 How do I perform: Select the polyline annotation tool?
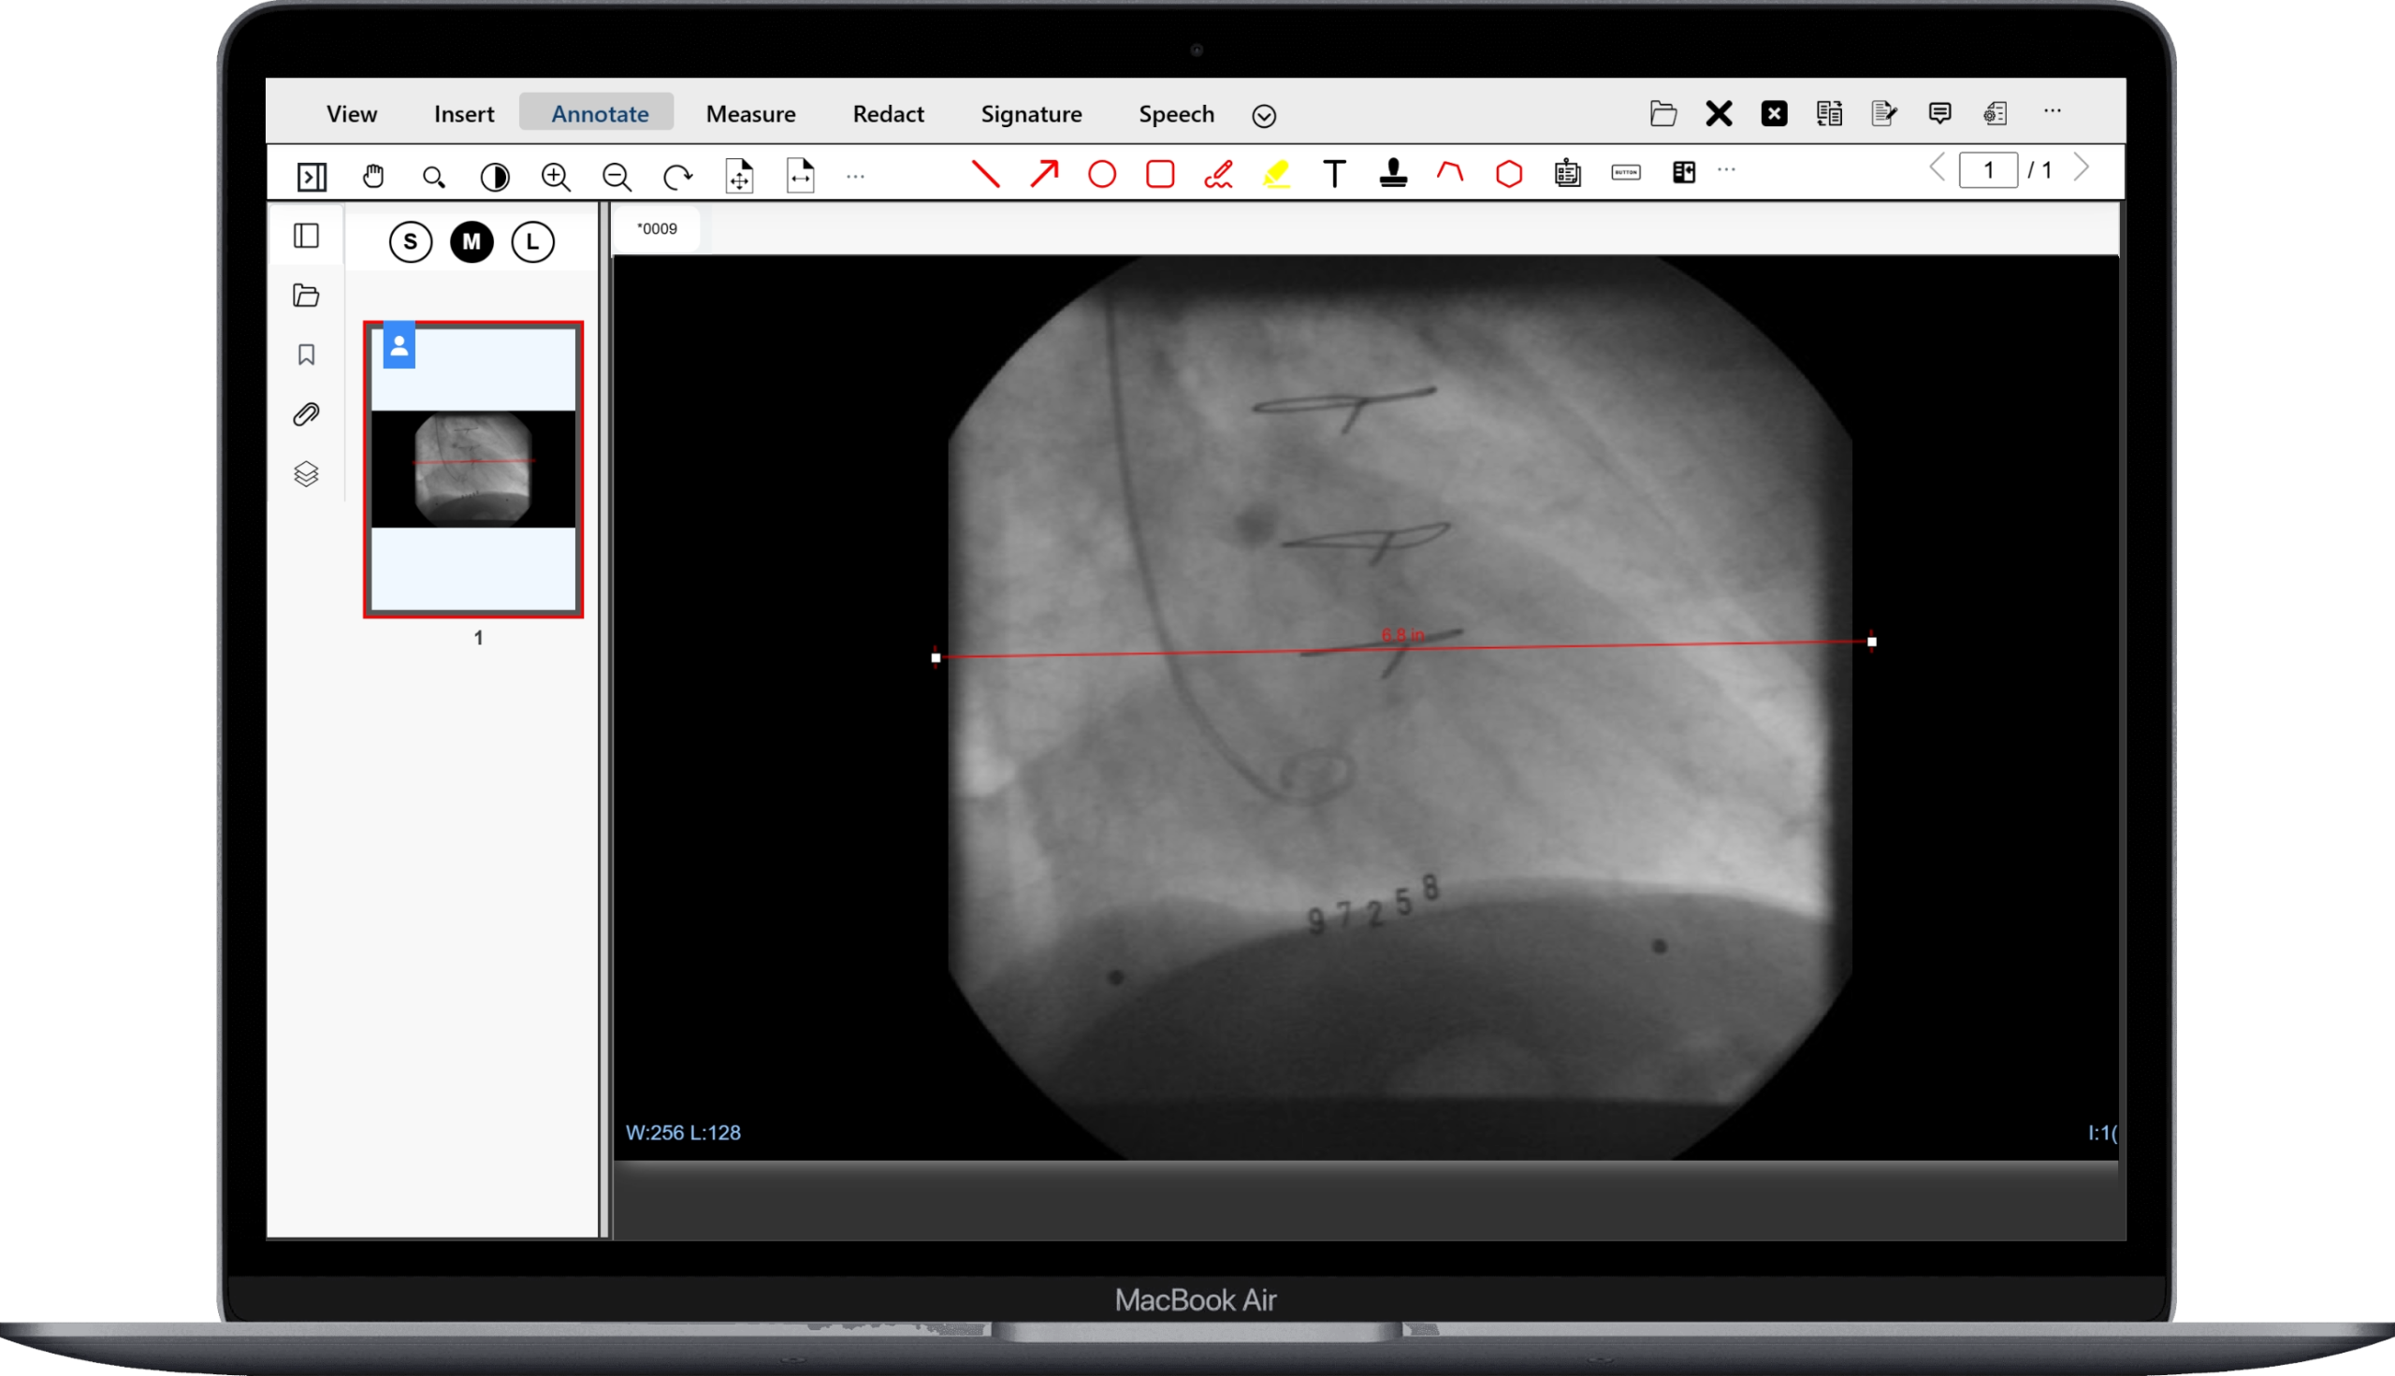1451,173
